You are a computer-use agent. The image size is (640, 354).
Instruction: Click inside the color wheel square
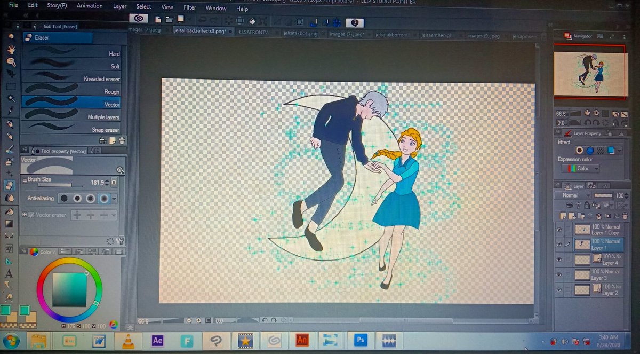[x=69, y=290]
